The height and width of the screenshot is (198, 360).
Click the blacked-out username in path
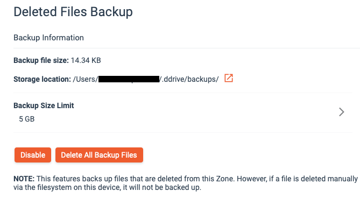coord(129,79)
